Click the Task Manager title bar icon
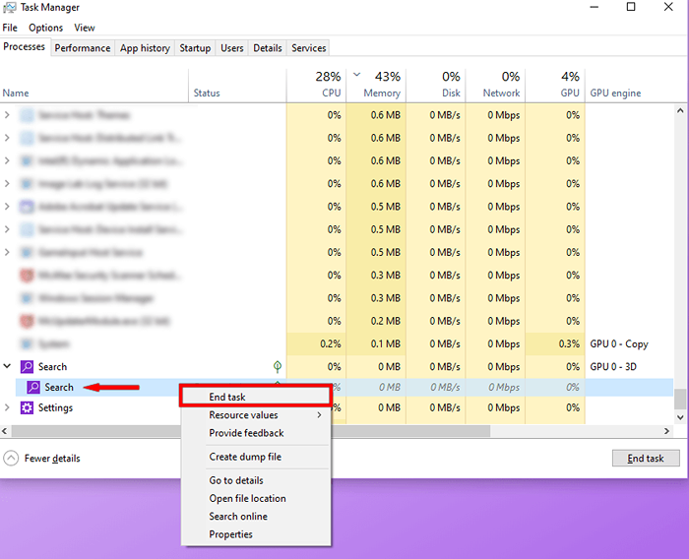 pos(9,8)
